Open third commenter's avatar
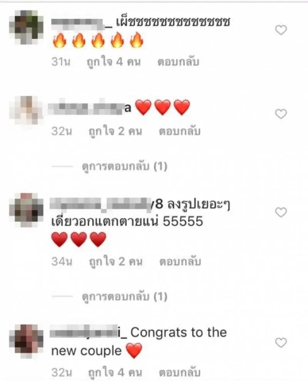 pos(26,210)
